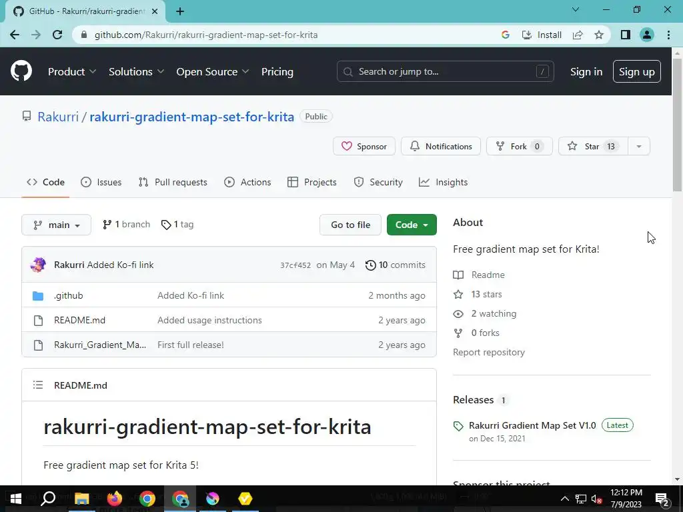The height and width of the screenshot is (512, 683).
Task: Switch to the Security tab
Action: coord(378,182)
